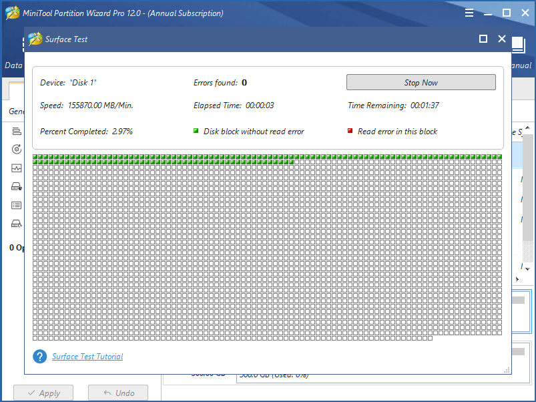Image resolution: width=536 pixels, height=402 pixels.
Task: Click the disk with arrow sidebar icon
Action: point(17,224)
